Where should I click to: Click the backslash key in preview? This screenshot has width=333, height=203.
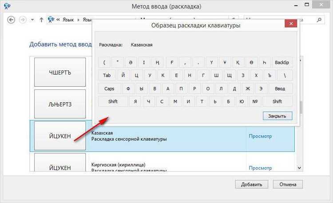pos(285,75)
